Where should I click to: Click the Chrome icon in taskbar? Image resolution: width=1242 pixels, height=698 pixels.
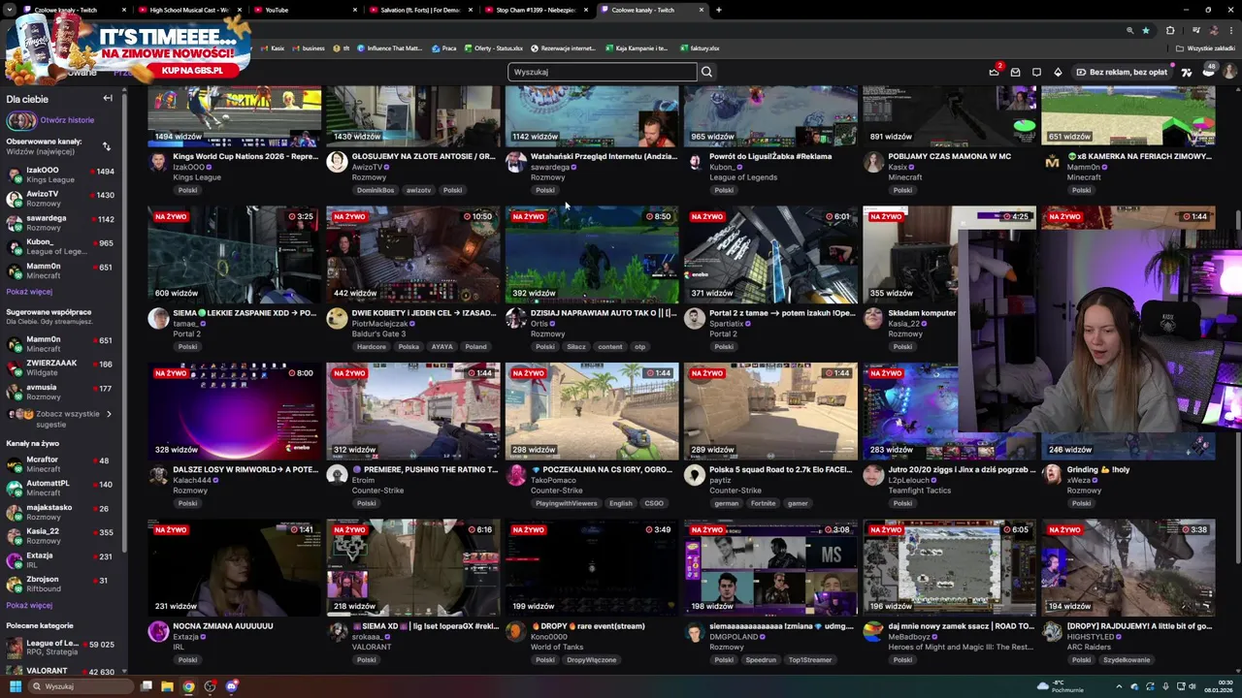coord(188,686)
